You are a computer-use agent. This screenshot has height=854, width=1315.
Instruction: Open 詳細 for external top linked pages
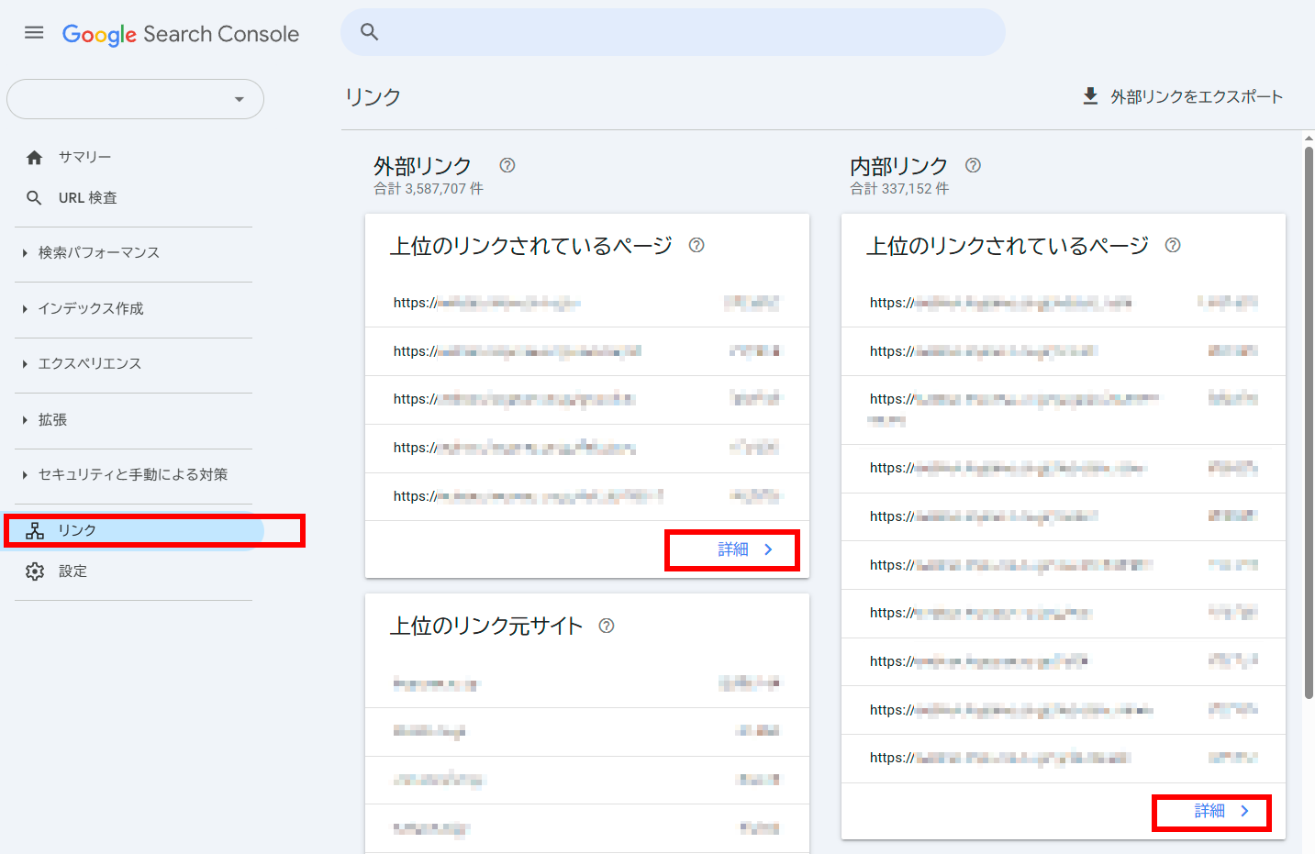[x=744, y=549]
